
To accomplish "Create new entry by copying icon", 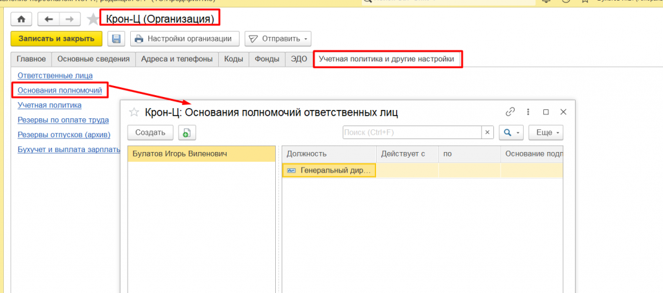I will [x=186, y=133].
